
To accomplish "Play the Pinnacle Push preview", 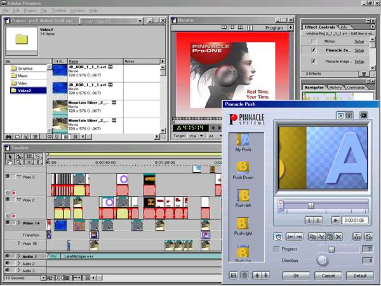I will (x=335, y=221).
